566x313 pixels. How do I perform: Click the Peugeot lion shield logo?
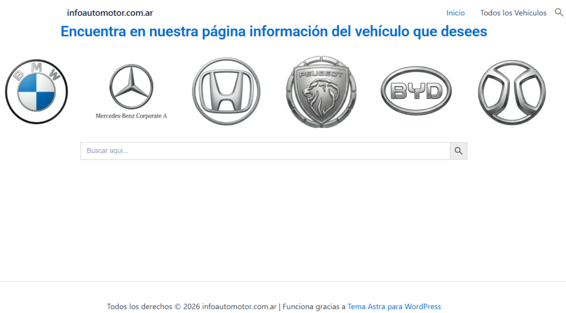321,92
